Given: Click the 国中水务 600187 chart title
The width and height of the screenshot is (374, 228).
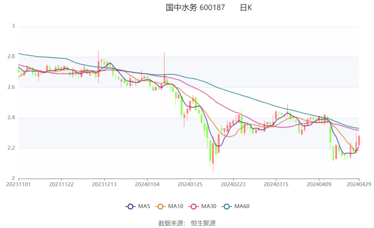Looking at the screenshot, I should point(195,8).
